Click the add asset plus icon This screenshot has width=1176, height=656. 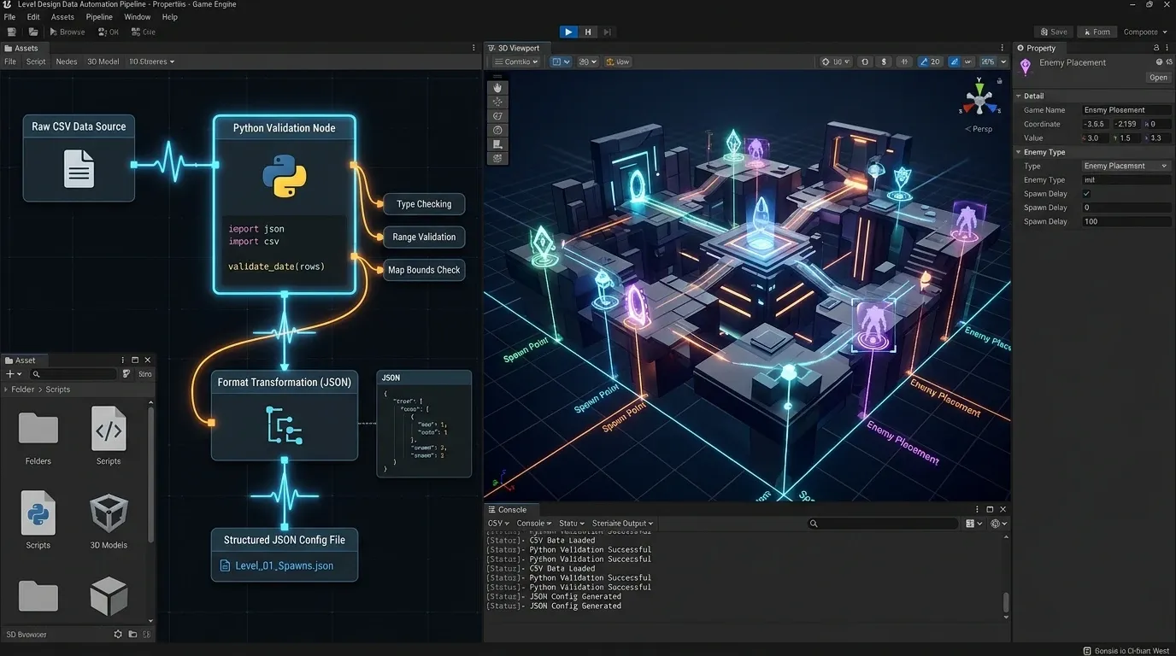coord(9,374)
